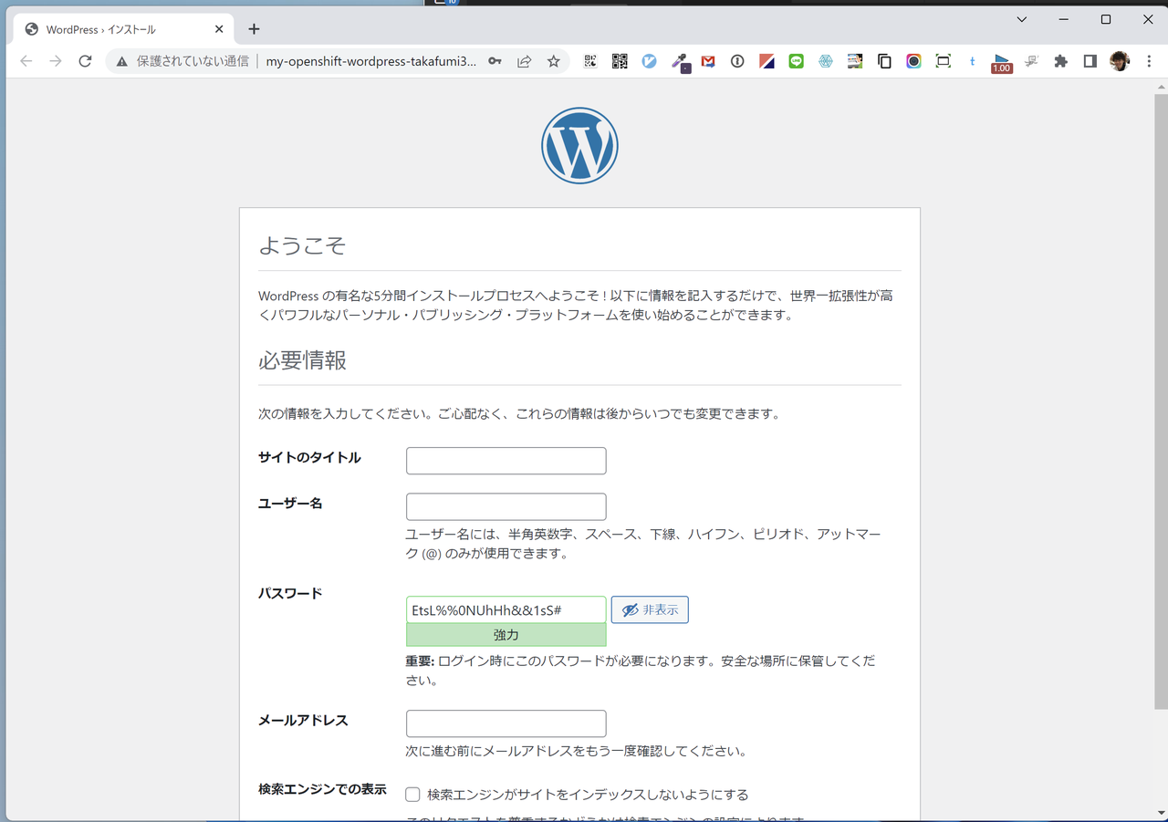This screenshot has width=1168, height=822.
Task: Click the address bar URL text
Action: pyautogui.click(x=371, y=61)
